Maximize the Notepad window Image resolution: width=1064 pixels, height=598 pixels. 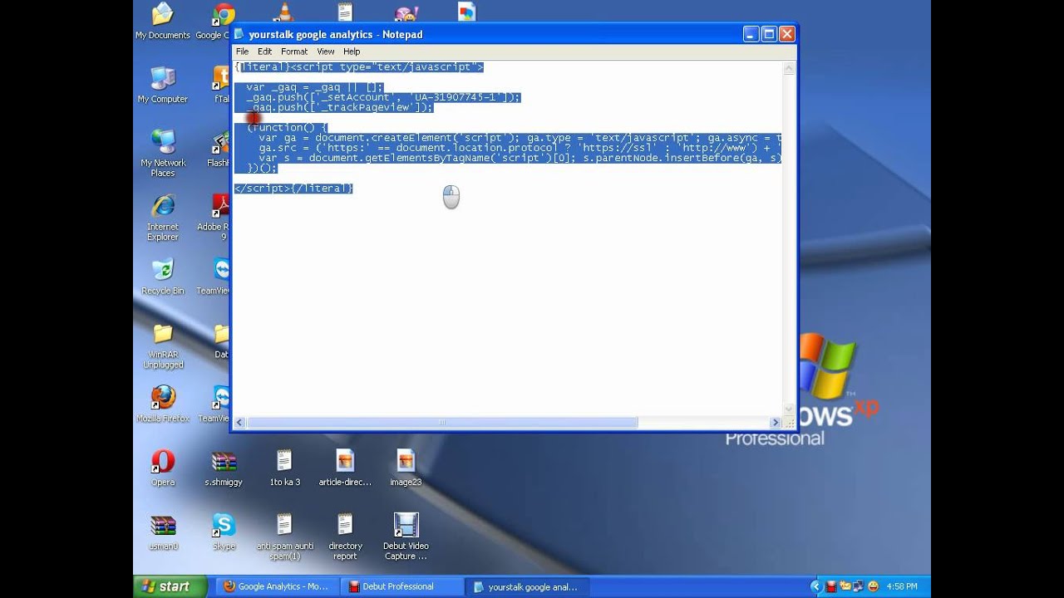tap(769, 34)
